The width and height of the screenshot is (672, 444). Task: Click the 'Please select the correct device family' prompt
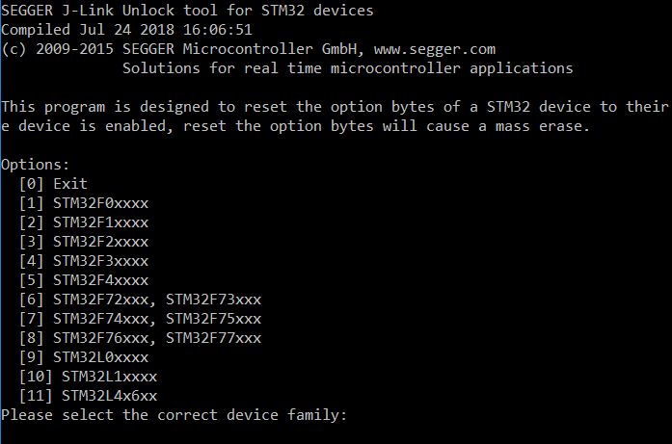(x=174, y=414)
